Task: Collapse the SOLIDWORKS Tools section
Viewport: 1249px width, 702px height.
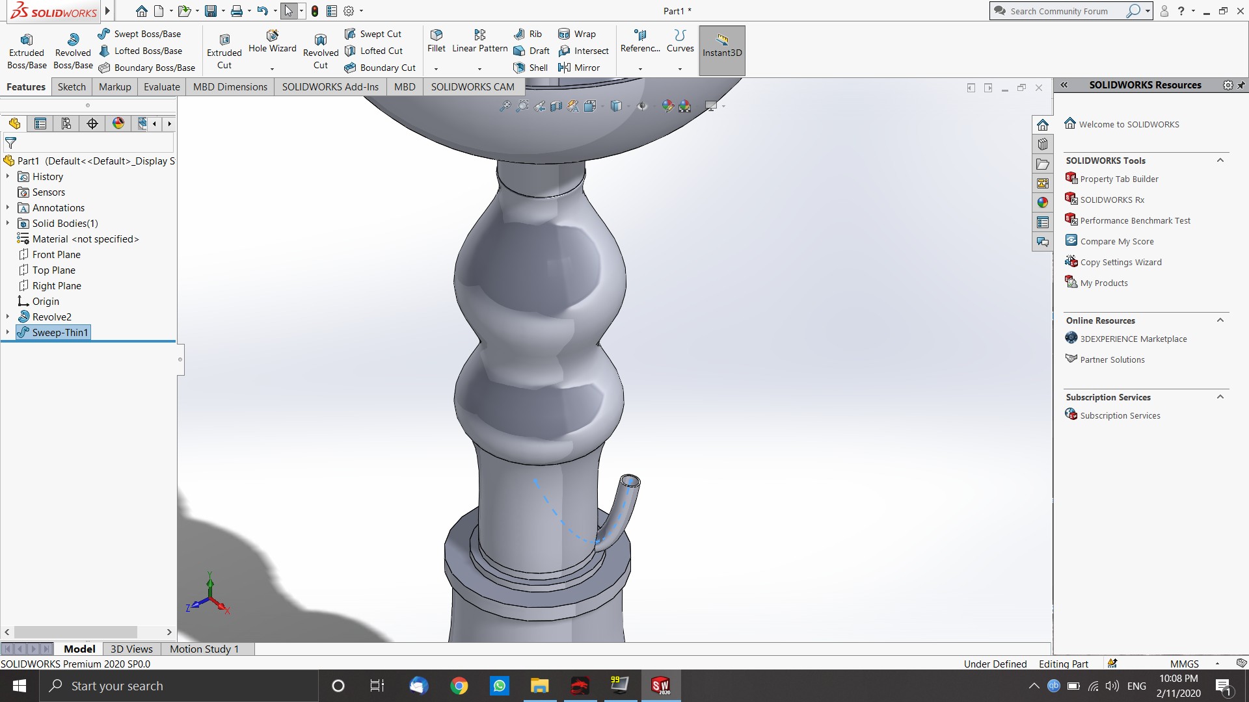Action: click(x=1220, y=161)
